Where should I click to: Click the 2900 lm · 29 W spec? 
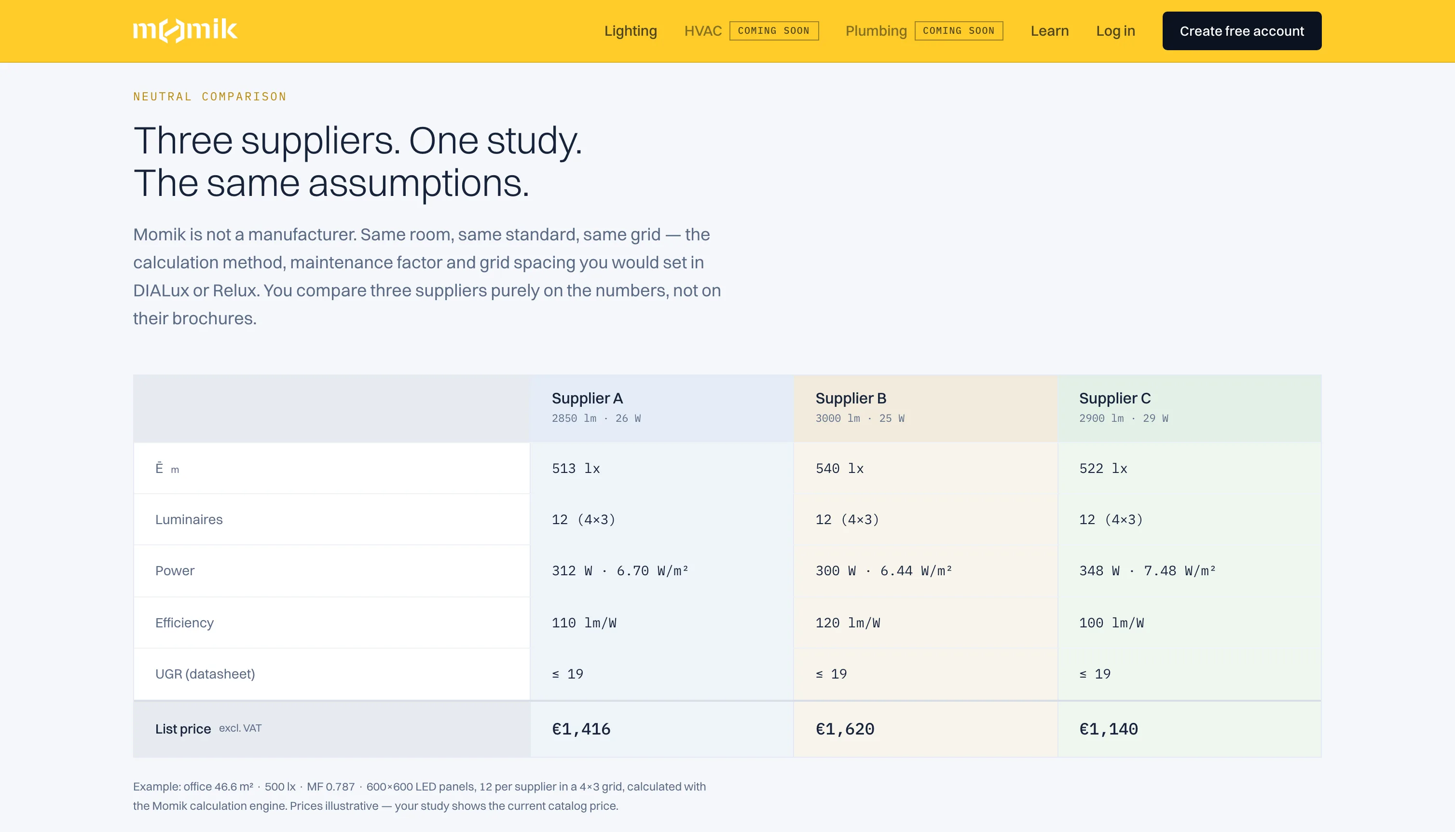tap(1124, 418)
